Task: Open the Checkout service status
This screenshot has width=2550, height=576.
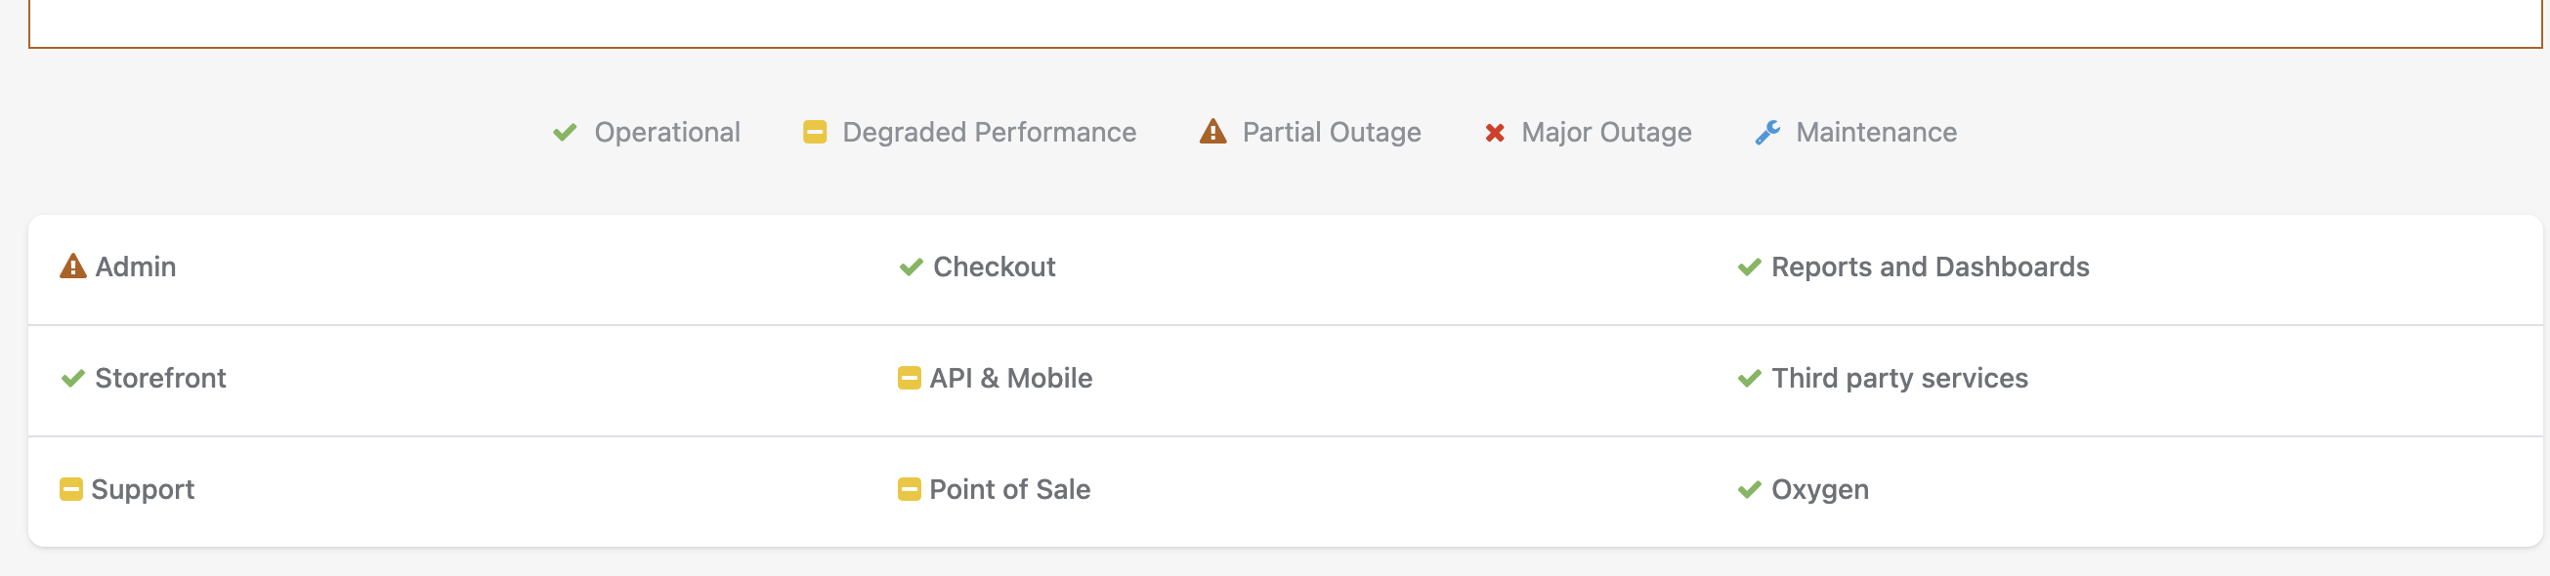Action: coord(993,267)
